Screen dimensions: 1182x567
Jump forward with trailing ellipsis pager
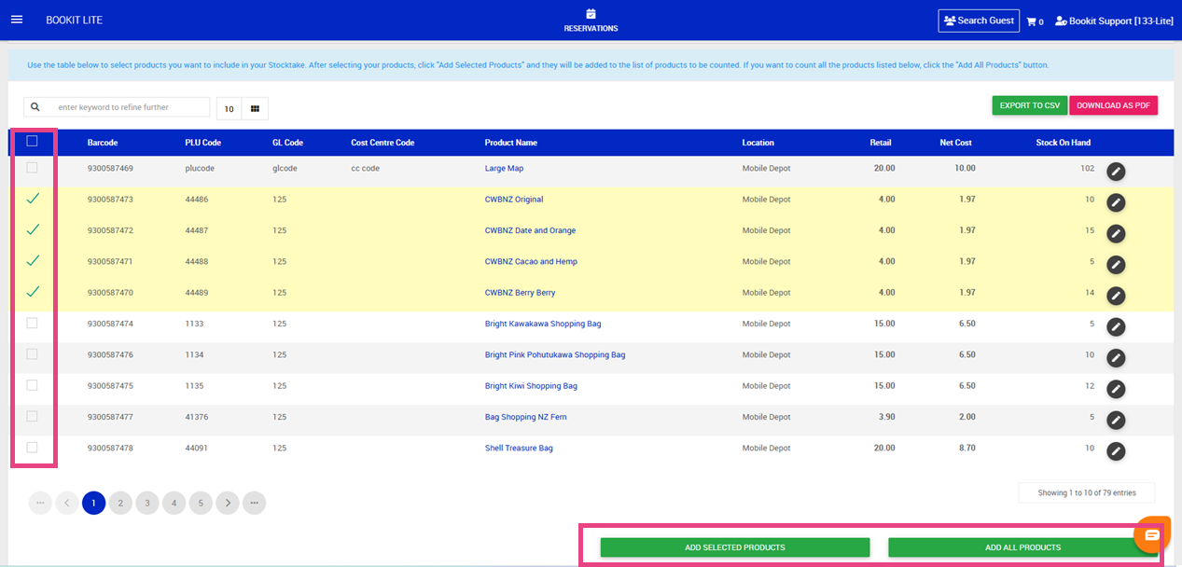(x=254, y=503)
